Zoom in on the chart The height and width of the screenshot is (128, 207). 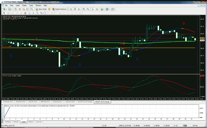(84, 9)
